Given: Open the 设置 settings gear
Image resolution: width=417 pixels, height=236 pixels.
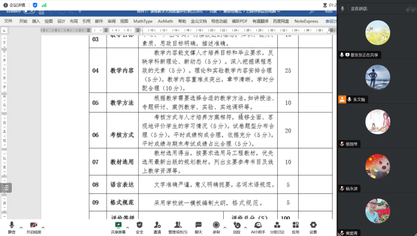Looking at the screenshot, I should (x=313, y=225).
